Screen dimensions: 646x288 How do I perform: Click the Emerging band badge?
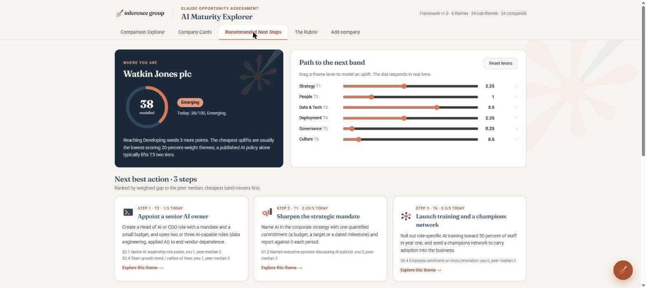pos(190,102)
